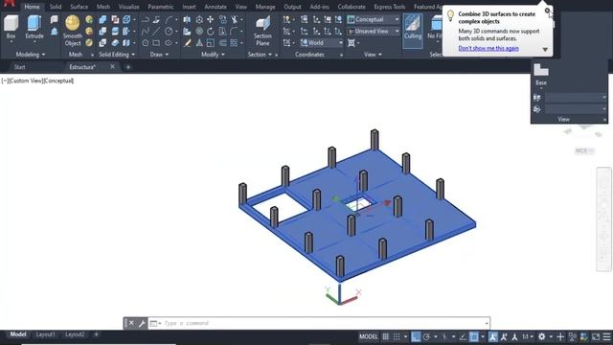
Task: Click the Erase pencil tool in Modify
Action: pyautogui.click(x=188, y=42)
